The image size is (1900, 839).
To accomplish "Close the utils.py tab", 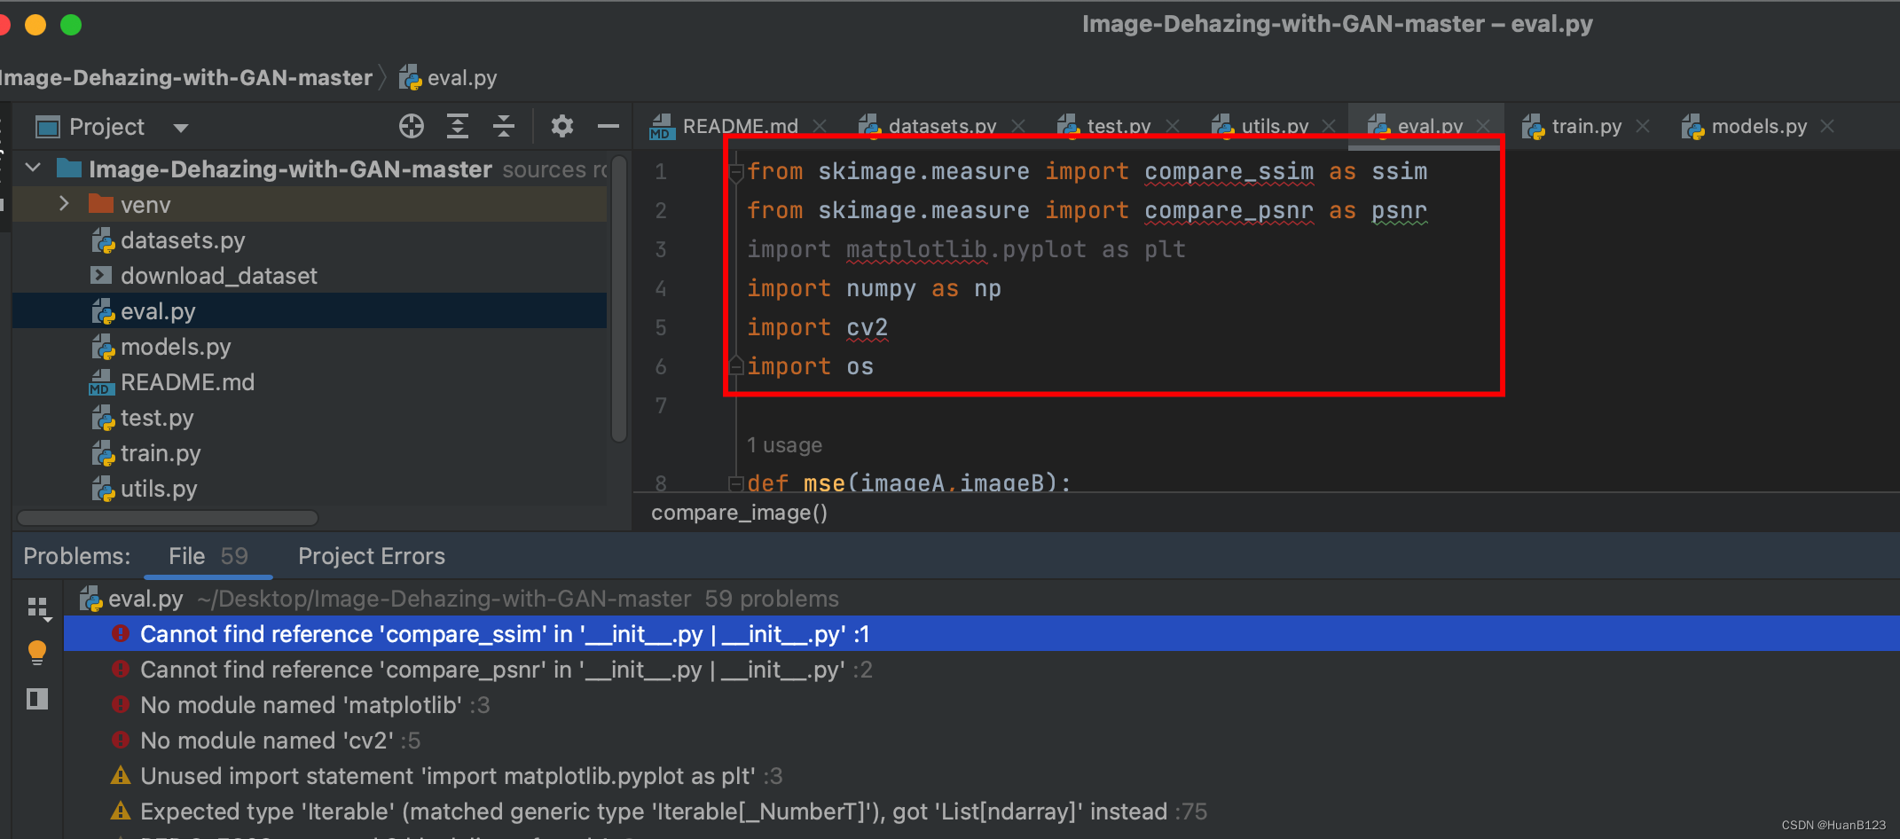I will [1329, 127].
